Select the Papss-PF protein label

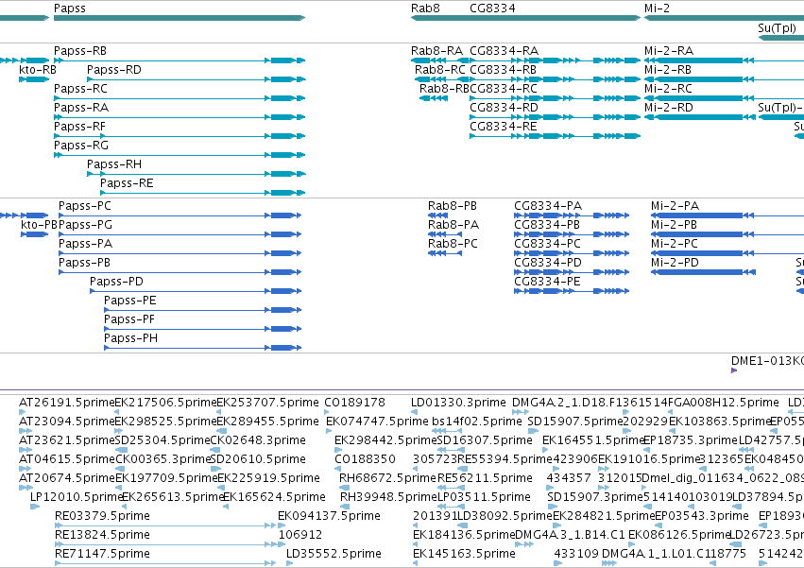tap(129, 320)
